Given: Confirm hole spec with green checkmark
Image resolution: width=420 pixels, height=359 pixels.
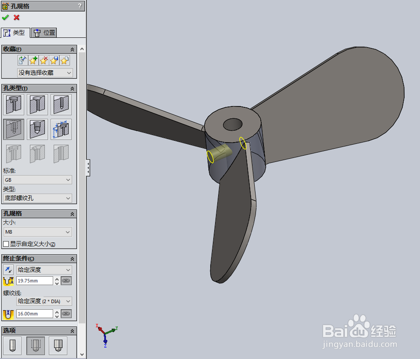Looking at the screenshot, I should click(x=5, y=18).
